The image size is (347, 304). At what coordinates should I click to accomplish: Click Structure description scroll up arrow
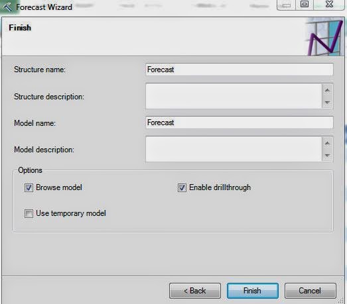point(327,90)
